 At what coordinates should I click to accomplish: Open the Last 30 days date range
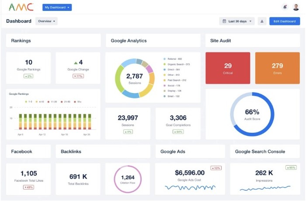pyautogui.click(x=237, y=21)
